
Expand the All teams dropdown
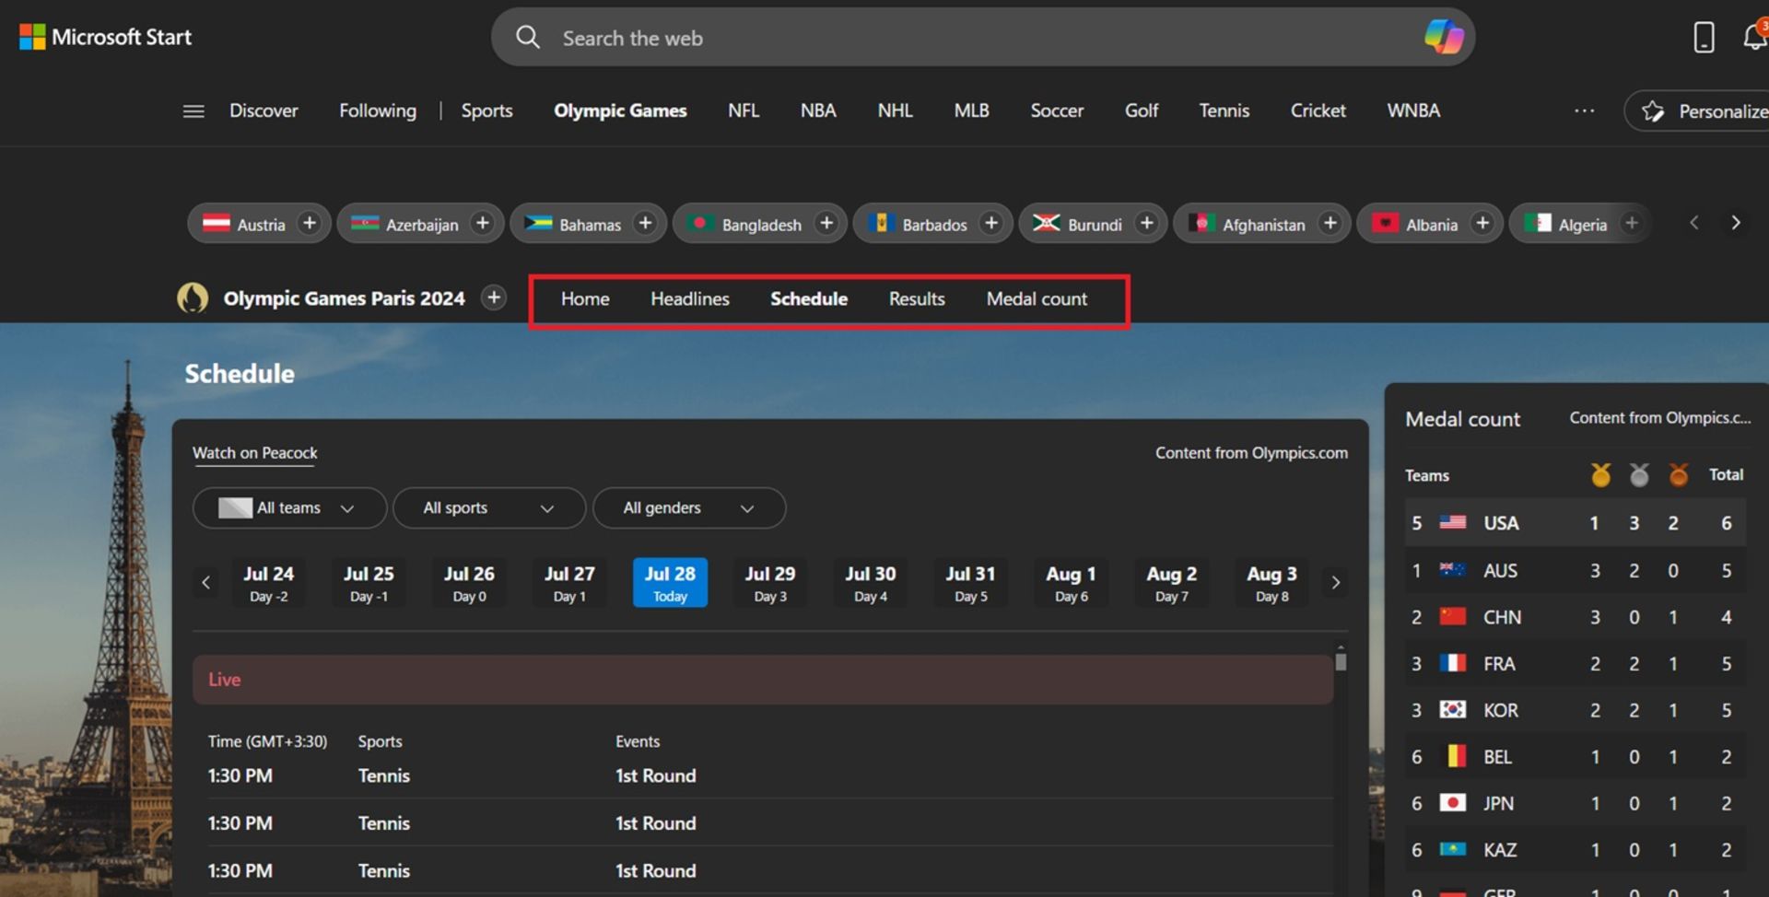(289, 507)
